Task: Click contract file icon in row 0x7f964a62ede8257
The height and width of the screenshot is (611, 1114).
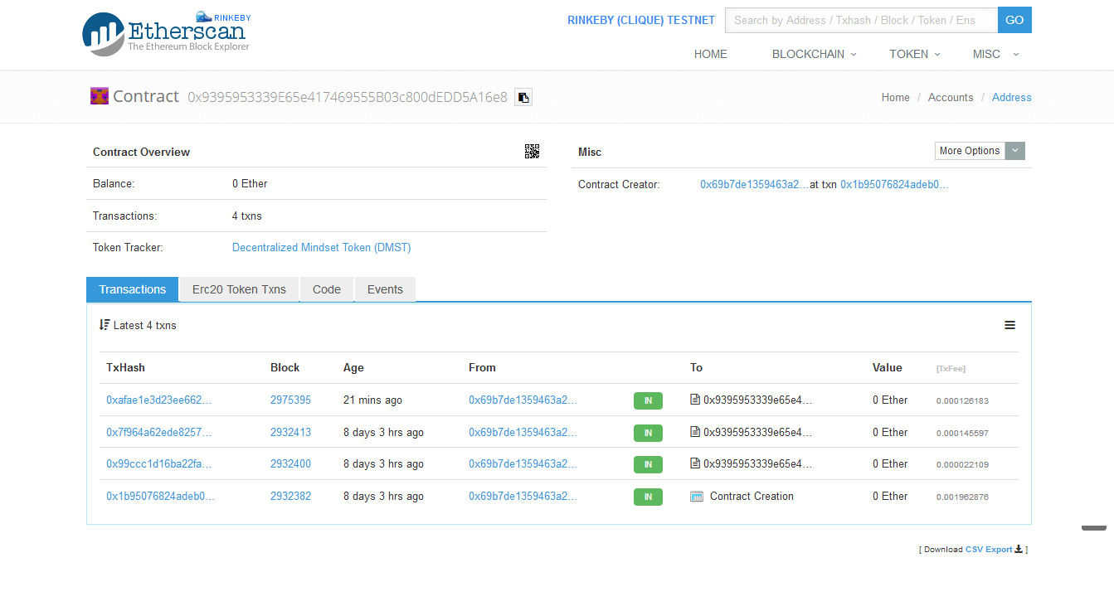Action: [695, 432]
